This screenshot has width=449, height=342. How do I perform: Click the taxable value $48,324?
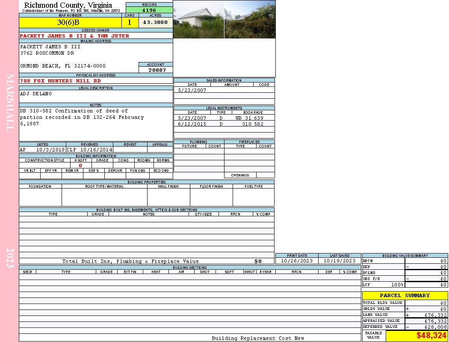click(x=431, y=336)
